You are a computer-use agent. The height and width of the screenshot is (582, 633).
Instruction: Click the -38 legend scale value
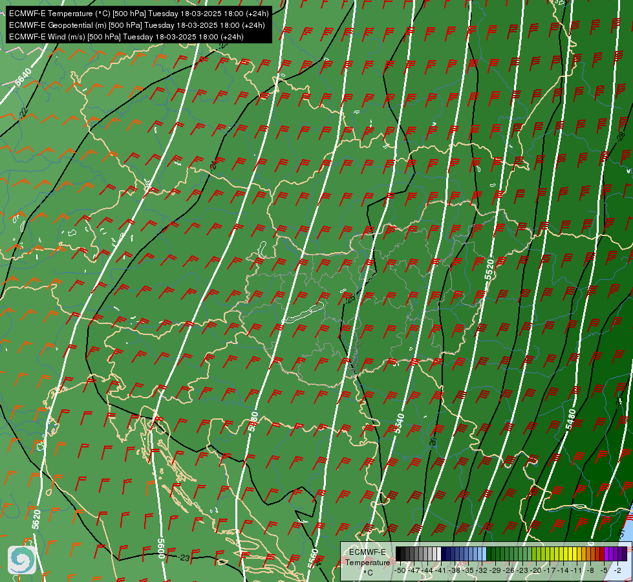pos(455,570)
